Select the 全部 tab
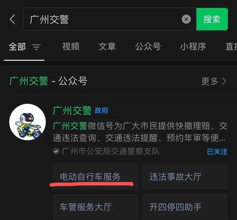The image size is (237, 220). [17, 47]
